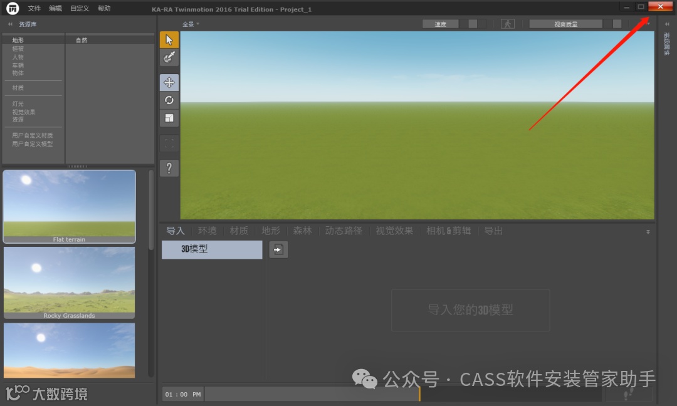The image size is (677, 406).
Task: Switch to the 森林 tab
Action: tap(302, 231)
